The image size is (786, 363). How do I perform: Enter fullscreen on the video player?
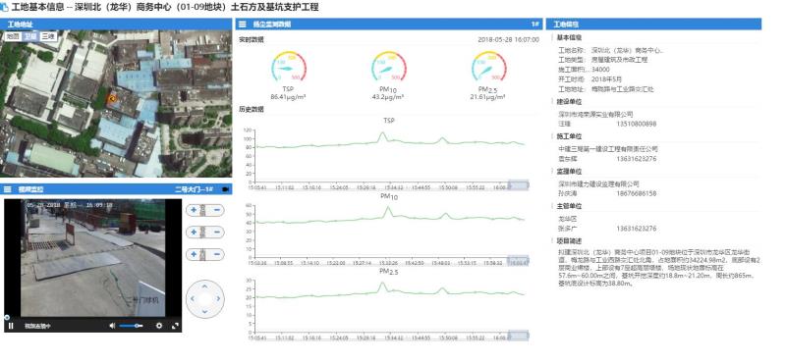pos(175,326)
